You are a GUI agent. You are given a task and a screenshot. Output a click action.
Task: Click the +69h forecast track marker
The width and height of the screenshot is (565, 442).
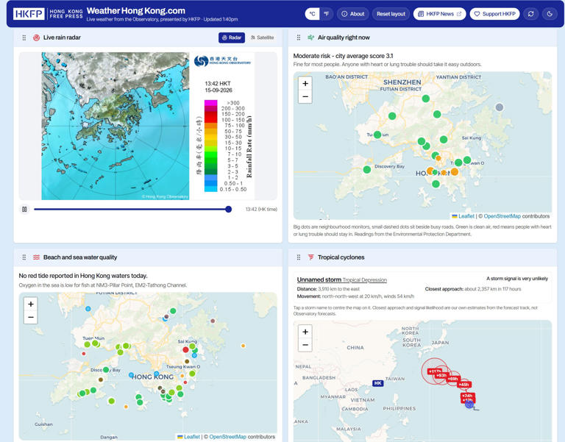tap(452, 379)
